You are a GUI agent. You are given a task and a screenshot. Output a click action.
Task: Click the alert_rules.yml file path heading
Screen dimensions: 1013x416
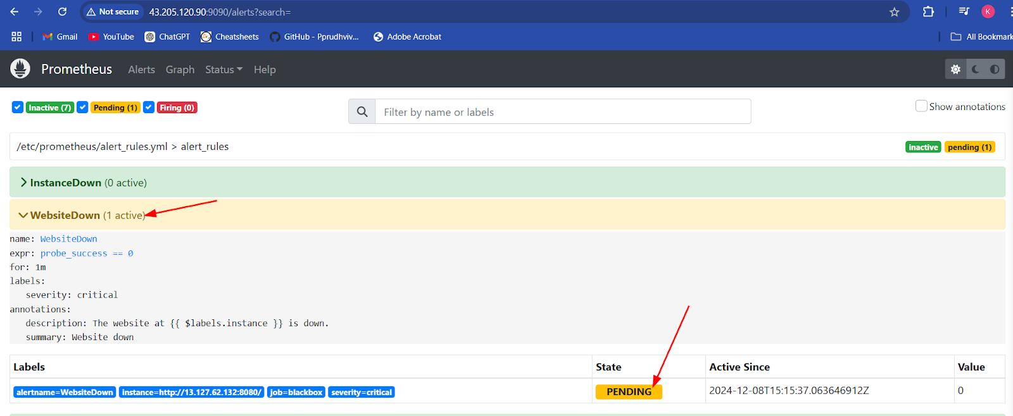click(x=123, y=146)
